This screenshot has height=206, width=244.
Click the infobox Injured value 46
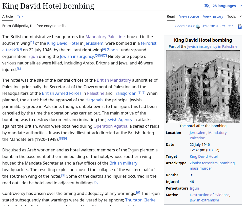[x=192, y=182]
